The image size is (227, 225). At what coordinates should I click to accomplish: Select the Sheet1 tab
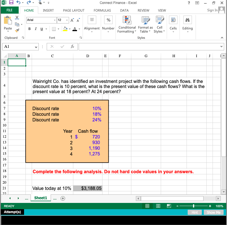[40, 198]
